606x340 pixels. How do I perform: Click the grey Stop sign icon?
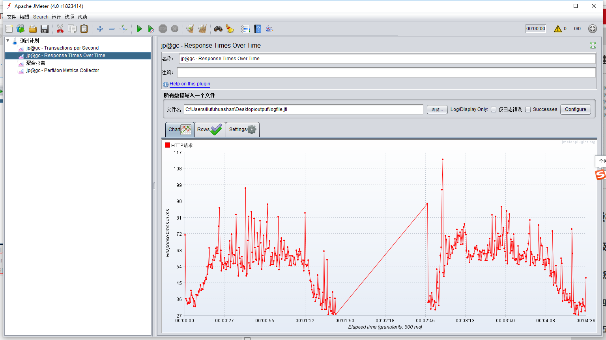point(163,29)
